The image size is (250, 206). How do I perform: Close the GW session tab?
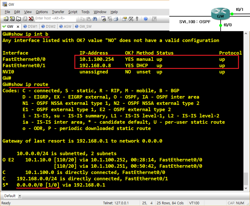coord(18,27)
